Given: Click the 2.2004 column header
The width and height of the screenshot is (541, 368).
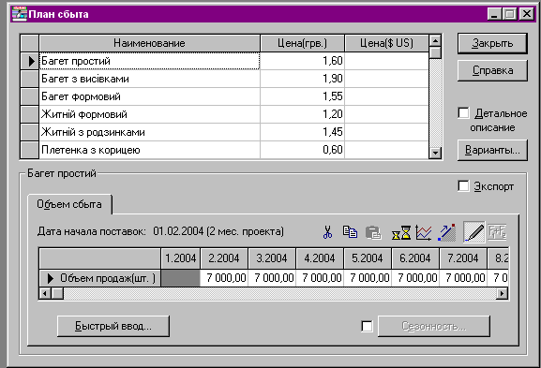Looking at the screenshot, I should tap(224, 258).
